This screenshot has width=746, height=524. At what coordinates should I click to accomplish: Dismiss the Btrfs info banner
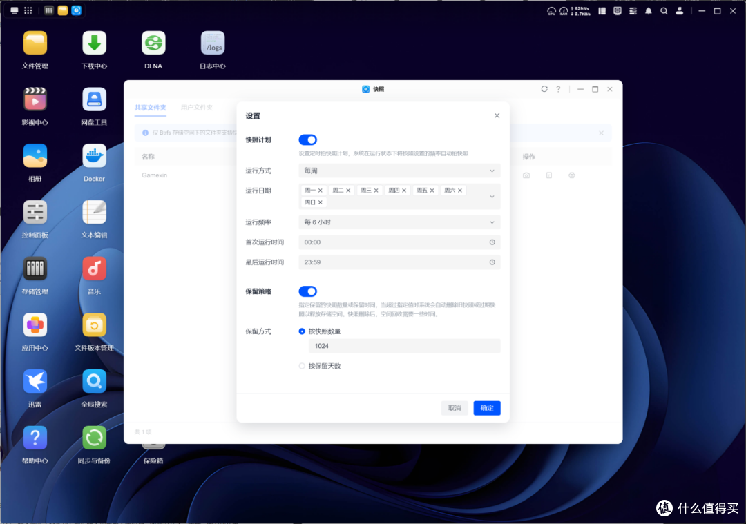pos(602,133)
